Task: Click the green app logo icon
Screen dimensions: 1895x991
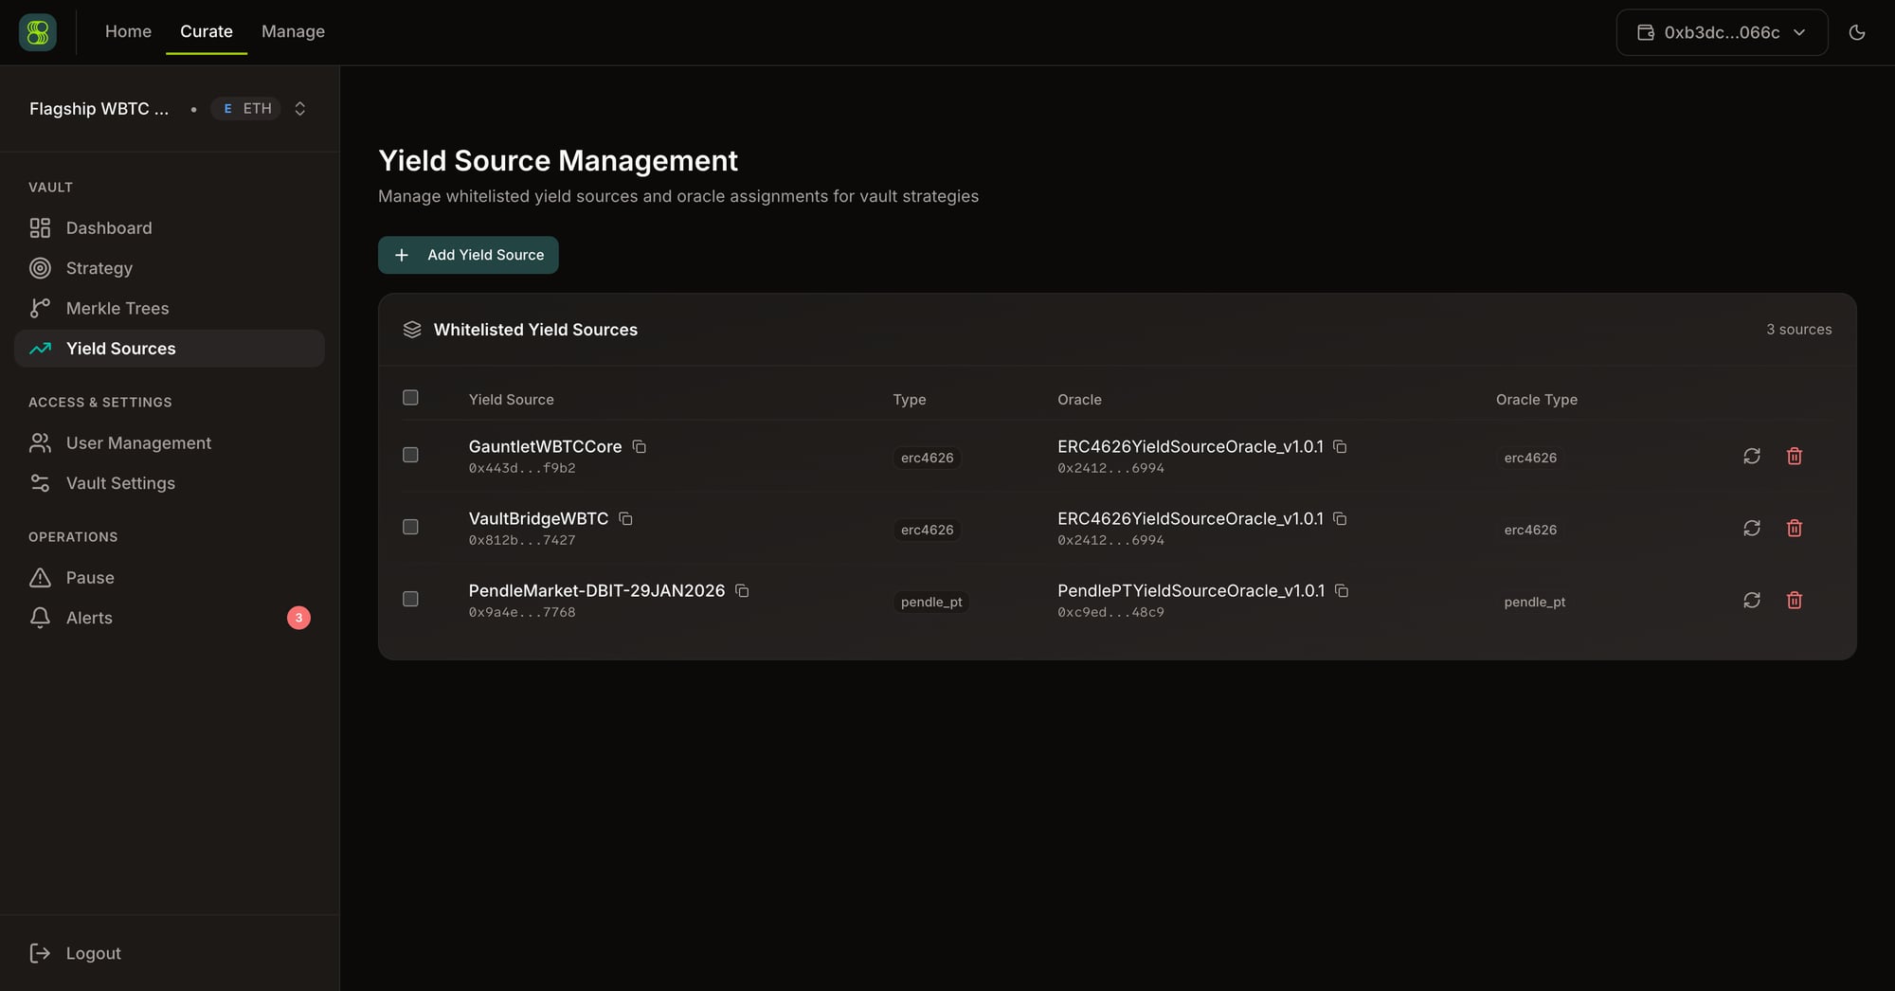Action: click(38, 32)
